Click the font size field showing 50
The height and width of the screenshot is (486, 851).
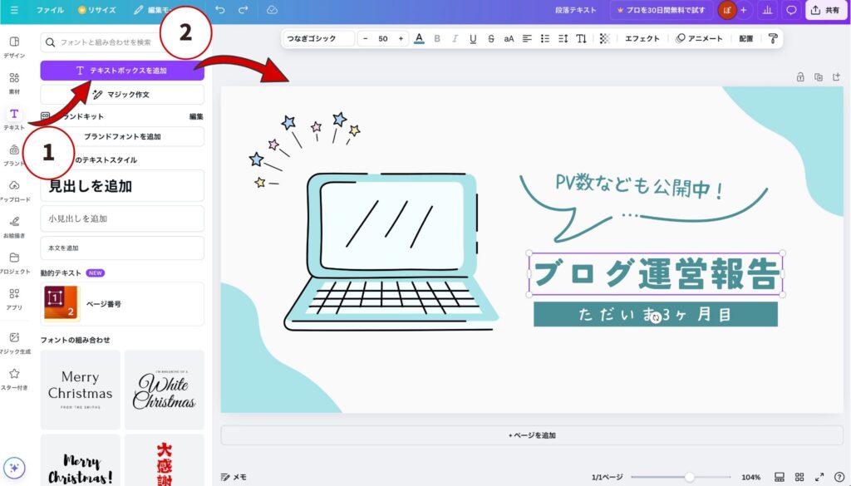point(383,38)
